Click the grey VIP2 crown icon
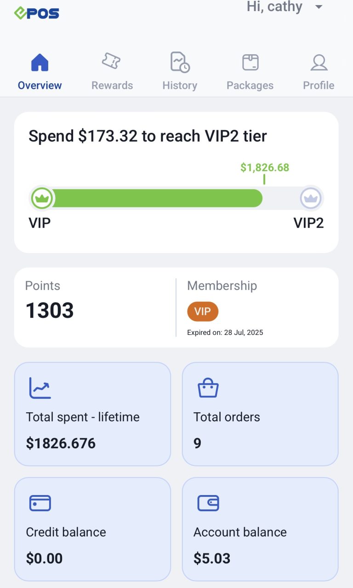Screen dimensions: 353x588 pyautogui.click(x=311, y=198)
